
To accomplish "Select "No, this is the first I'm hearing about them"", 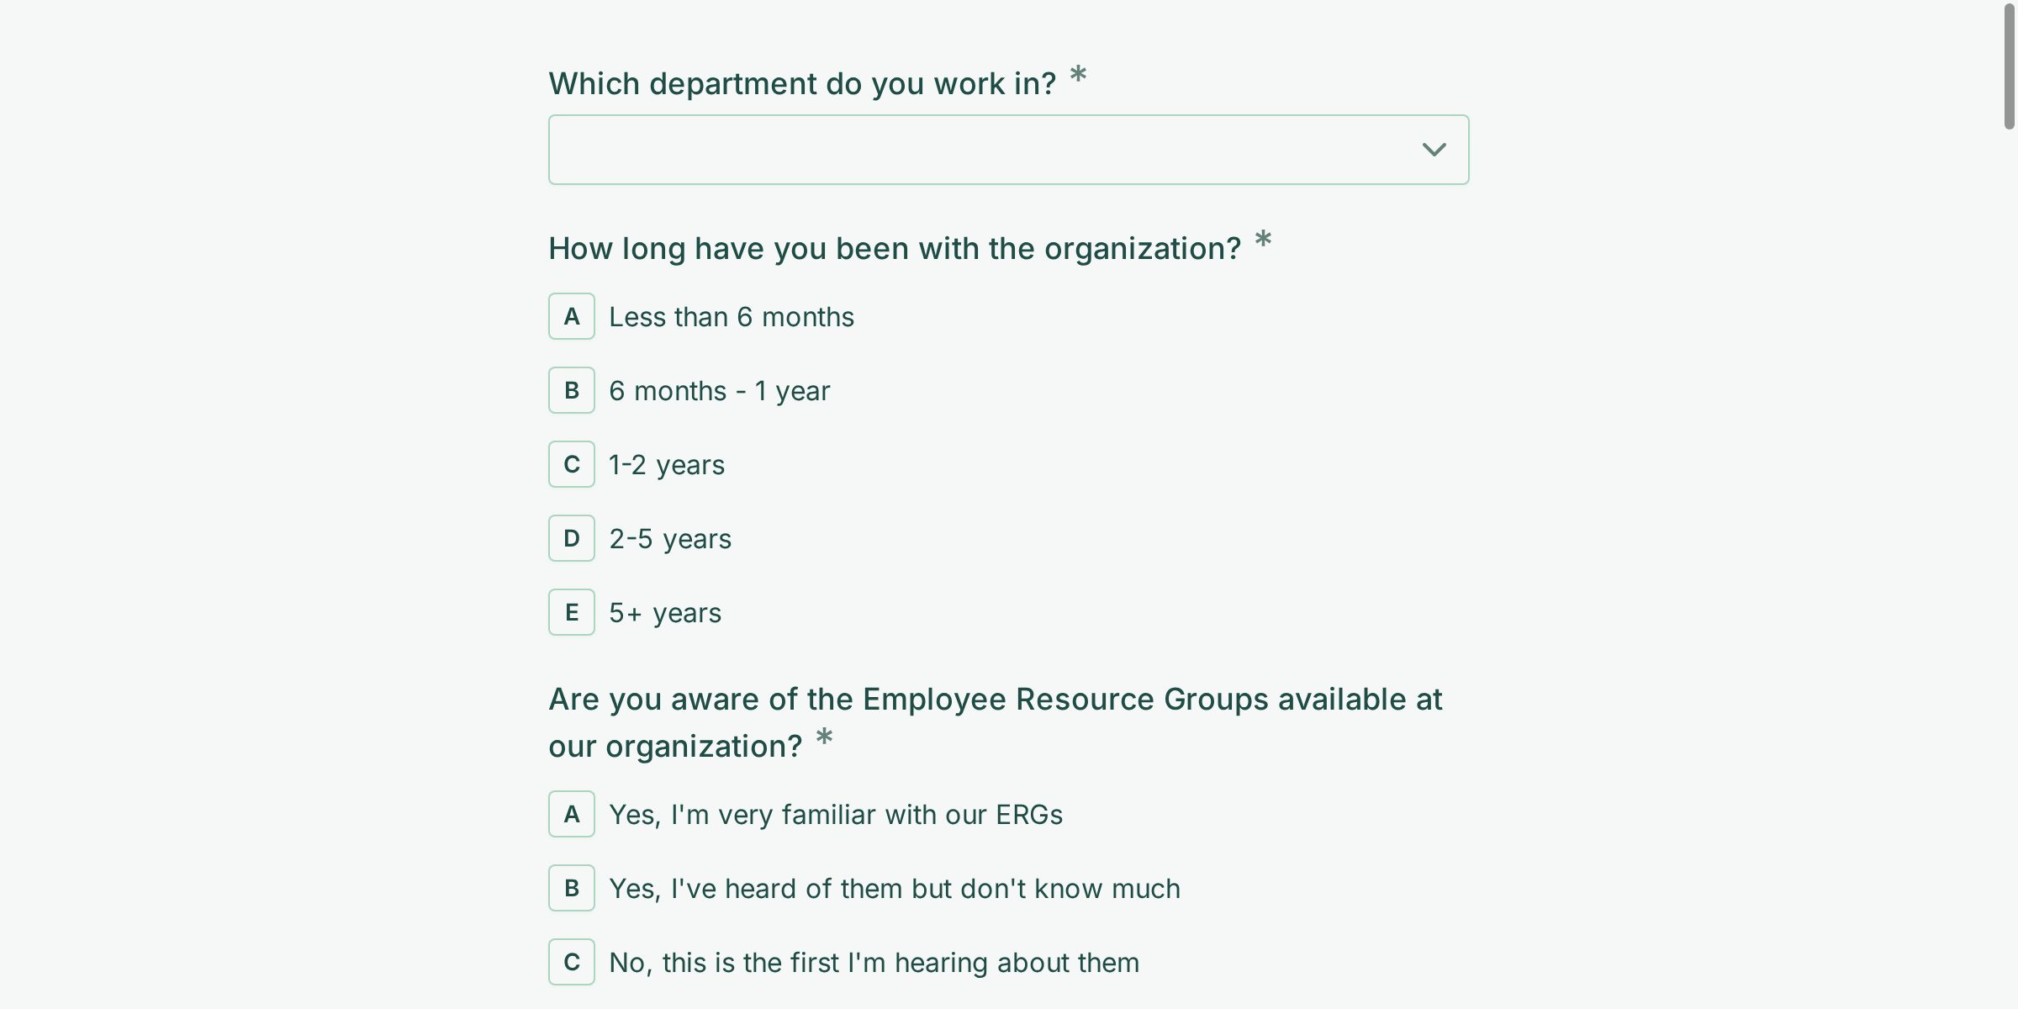I will tap(874, 962).
